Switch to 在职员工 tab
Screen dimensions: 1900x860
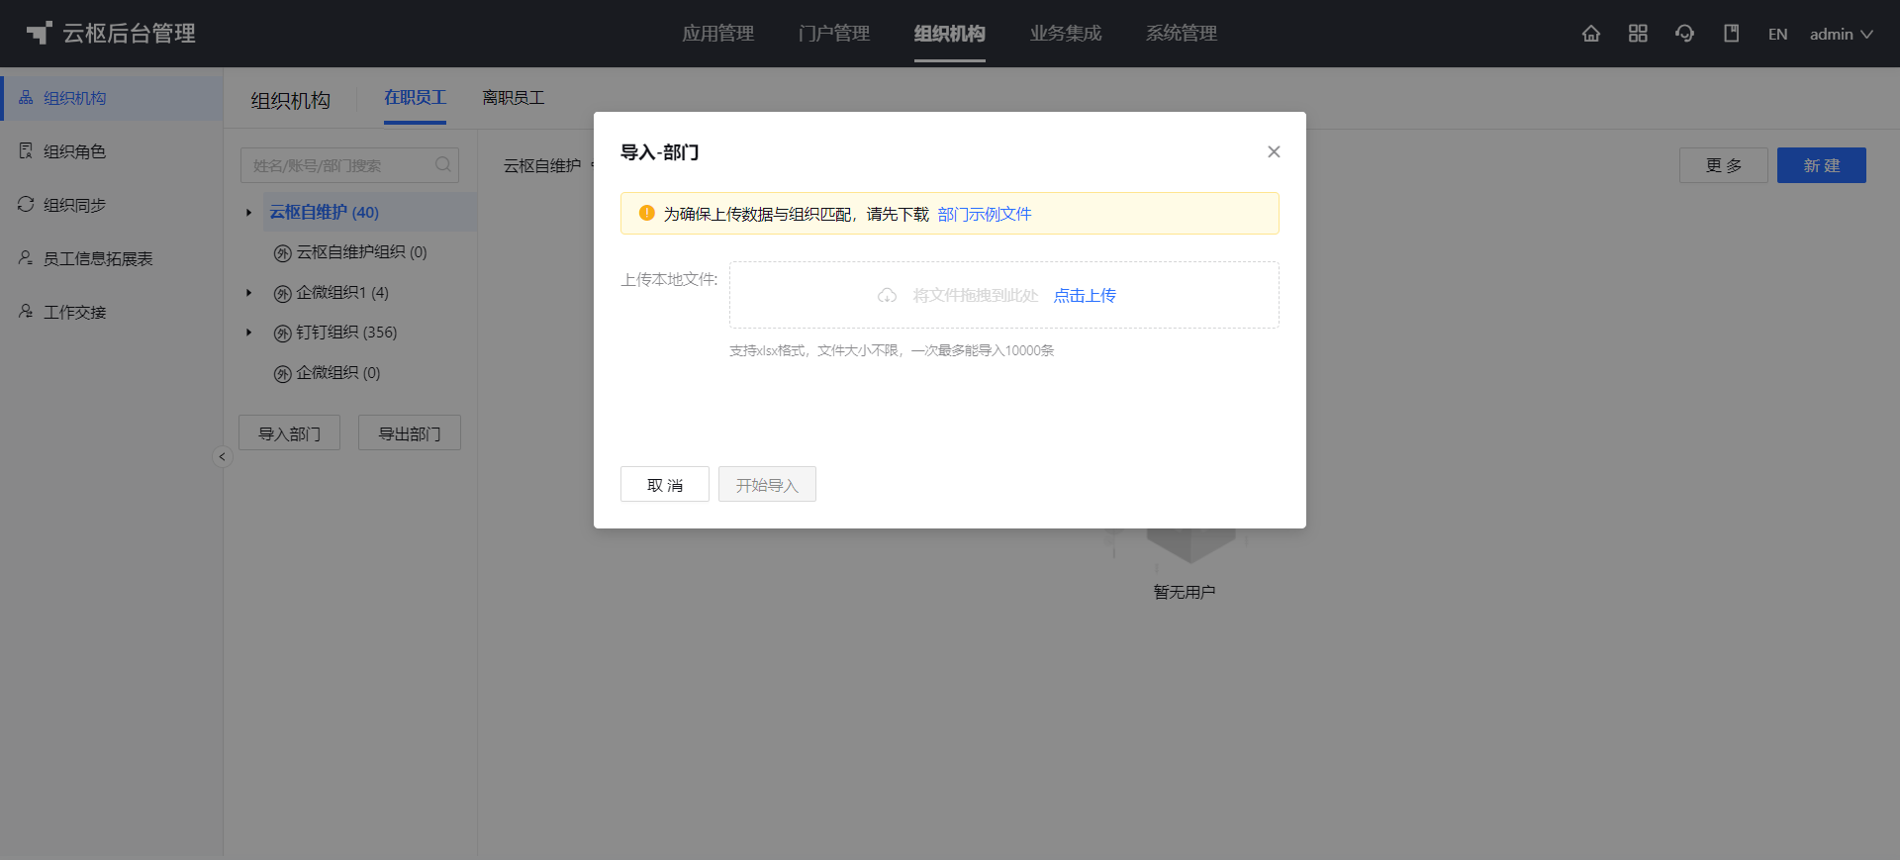[415, 98]
